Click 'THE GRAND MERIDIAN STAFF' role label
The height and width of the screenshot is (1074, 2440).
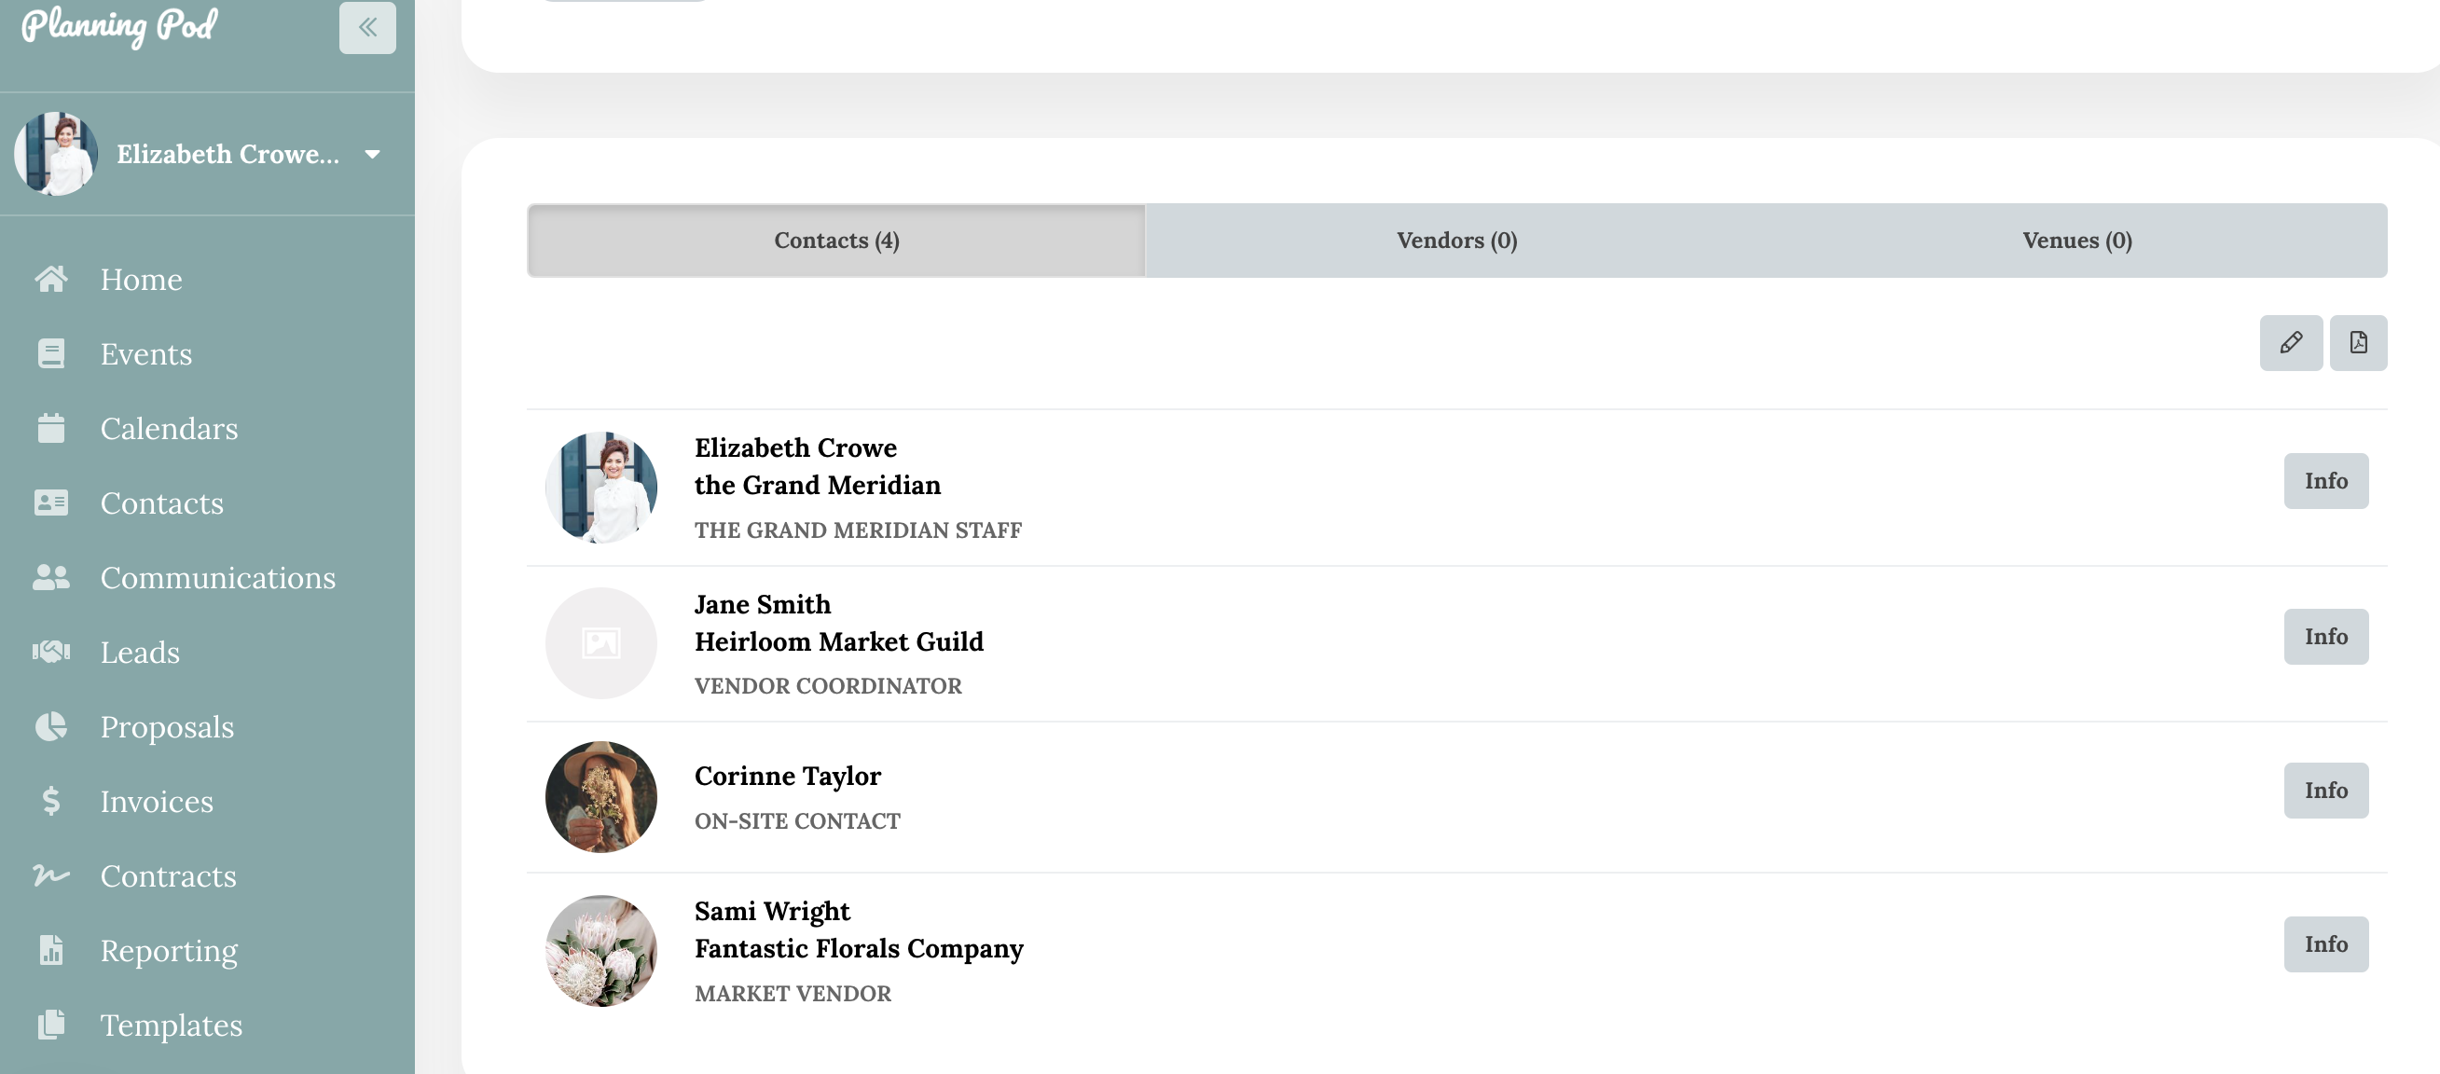click(x=857, y=530)
